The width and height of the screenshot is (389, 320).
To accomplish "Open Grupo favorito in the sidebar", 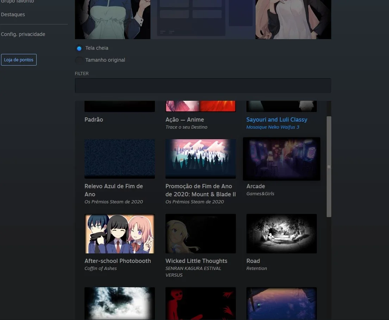I will 17,1.
